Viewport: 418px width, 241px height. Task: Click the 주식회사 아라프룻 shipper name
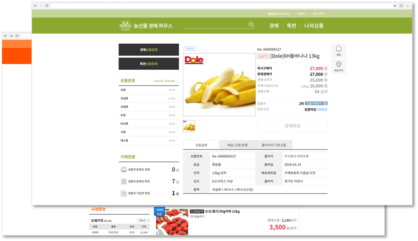click(296, 156)
